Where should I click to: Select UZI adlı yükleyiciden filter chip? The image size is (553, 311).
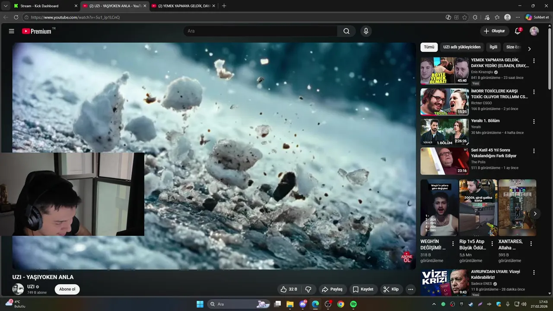[462, 47]
